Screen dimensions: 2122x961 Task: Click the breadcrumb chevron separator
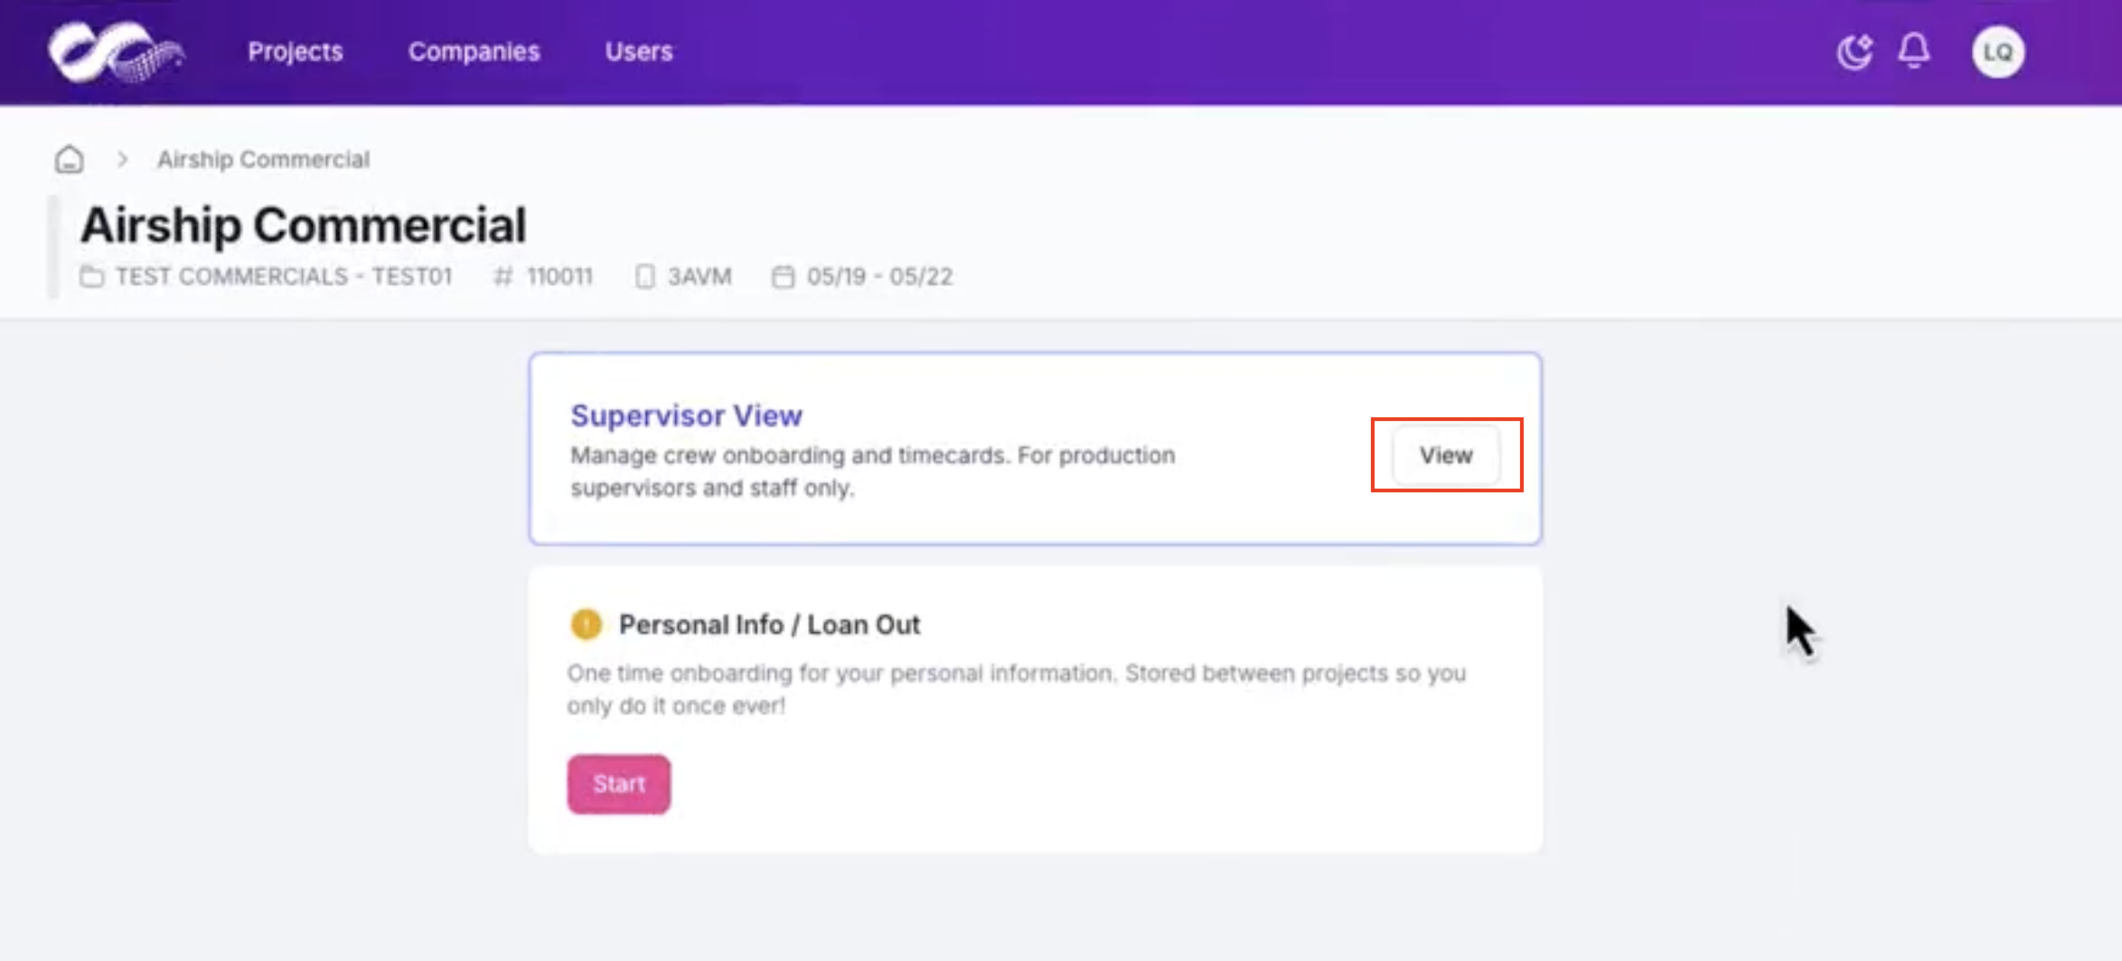pos(123,160)
